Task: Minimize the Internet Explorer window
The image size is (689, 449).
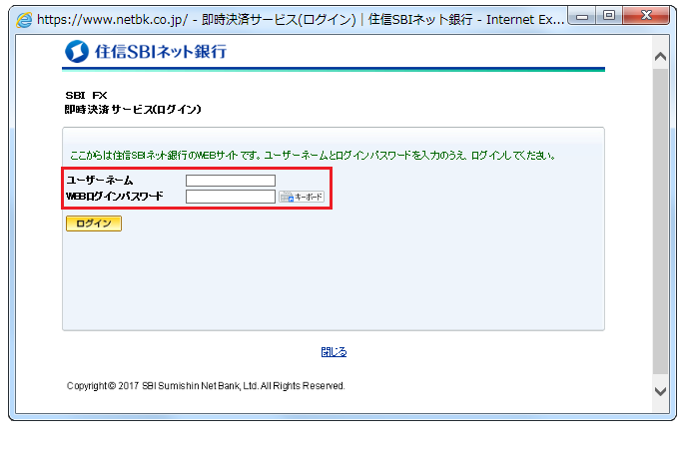Action: (x=582, y=16)
